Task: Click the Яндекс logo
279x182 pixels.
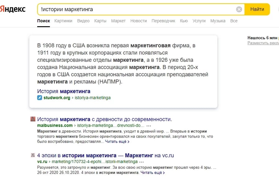Action: pos(13,9)
